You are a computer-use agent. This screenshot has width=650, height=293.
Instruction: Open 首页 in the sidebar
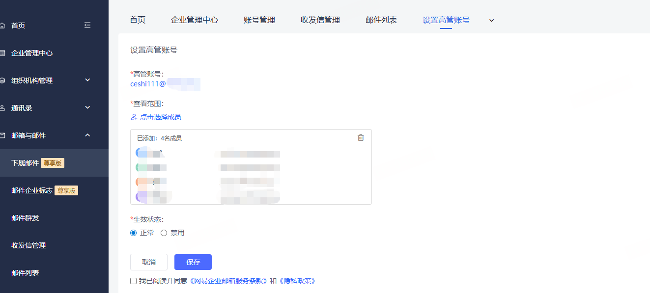coord(18,26)
